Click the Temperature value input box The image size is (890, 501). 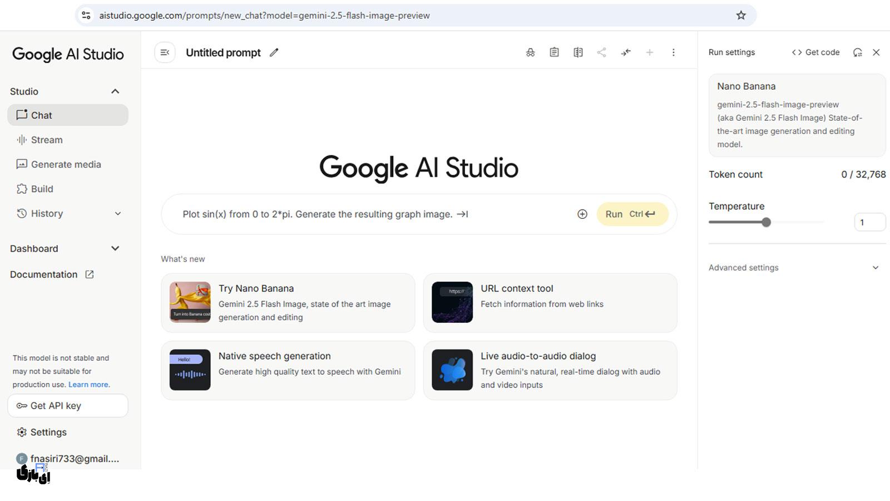point(869,223)
